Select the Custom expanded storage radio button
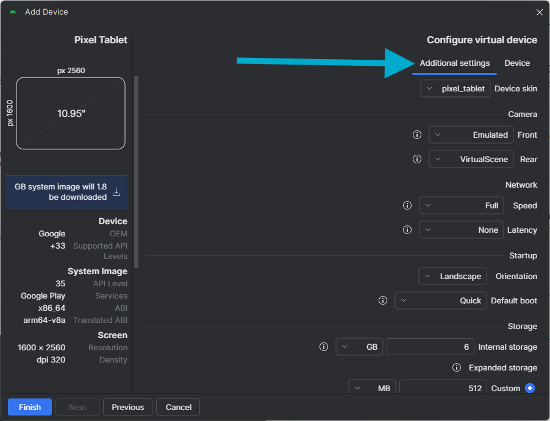This screenshot has width=550, height=421. (529, 388)
